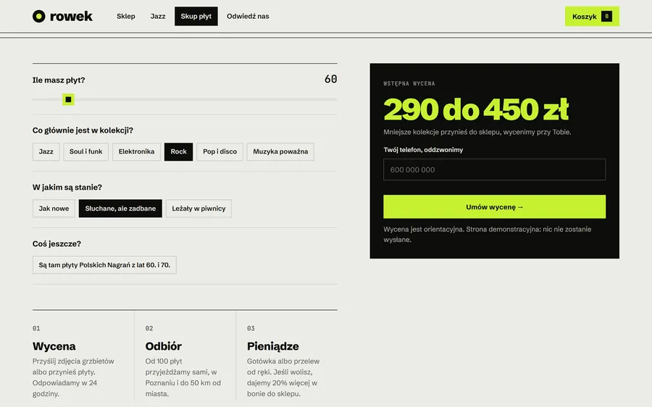Go to the Sklep menu item

tap(125, 16)
